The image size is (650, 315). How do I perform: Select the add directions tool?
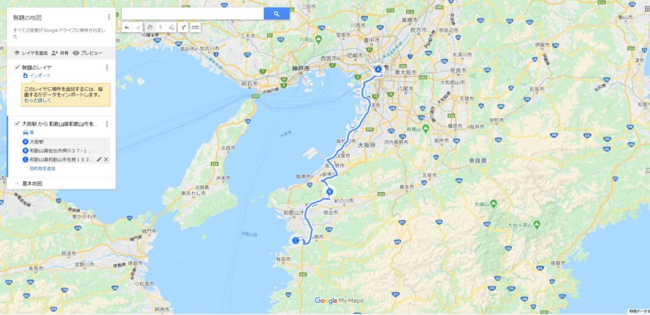183,27
